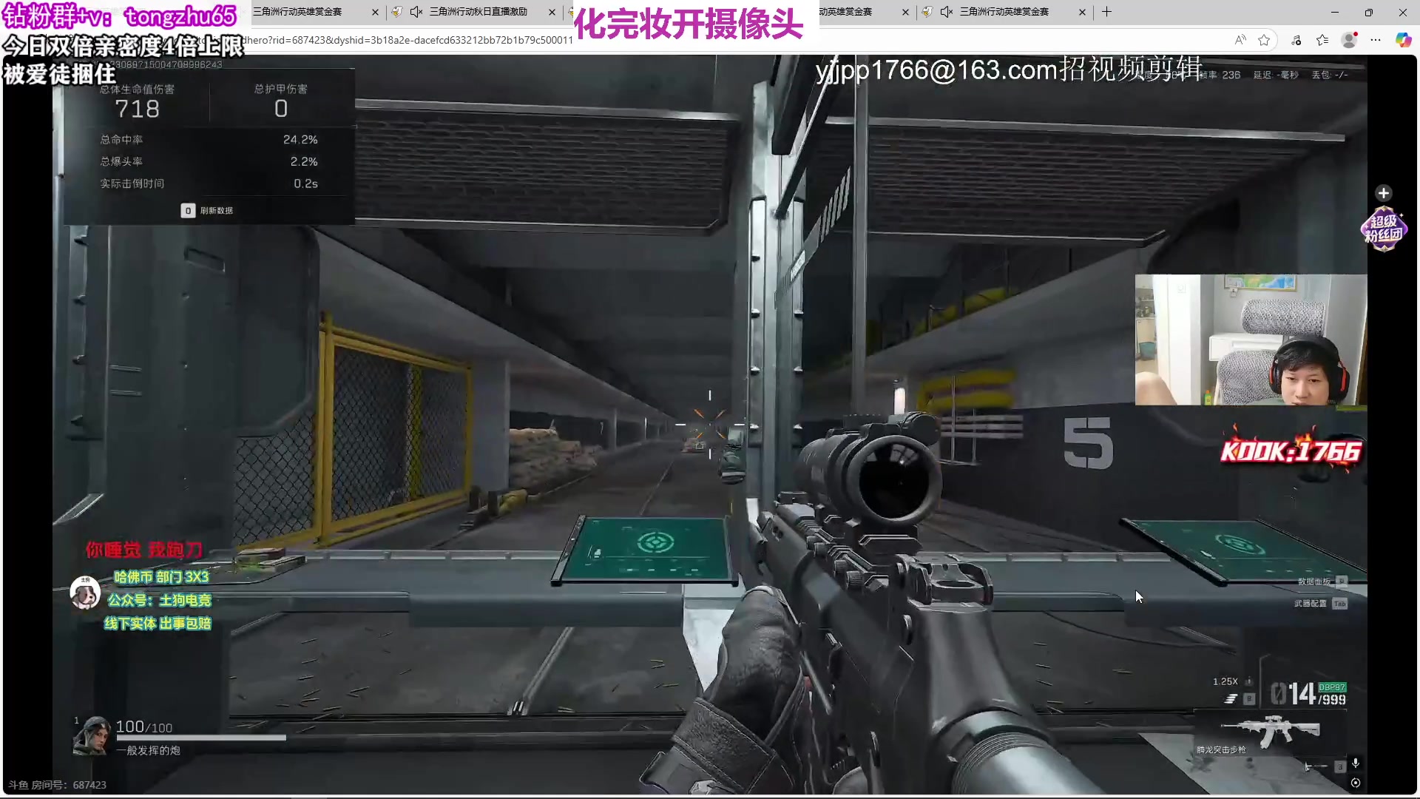Click the 线下实体 出事包赔 overlay text
This screenshot has height=799, width=1420.
pyautogui.click(x=158, y=624)
